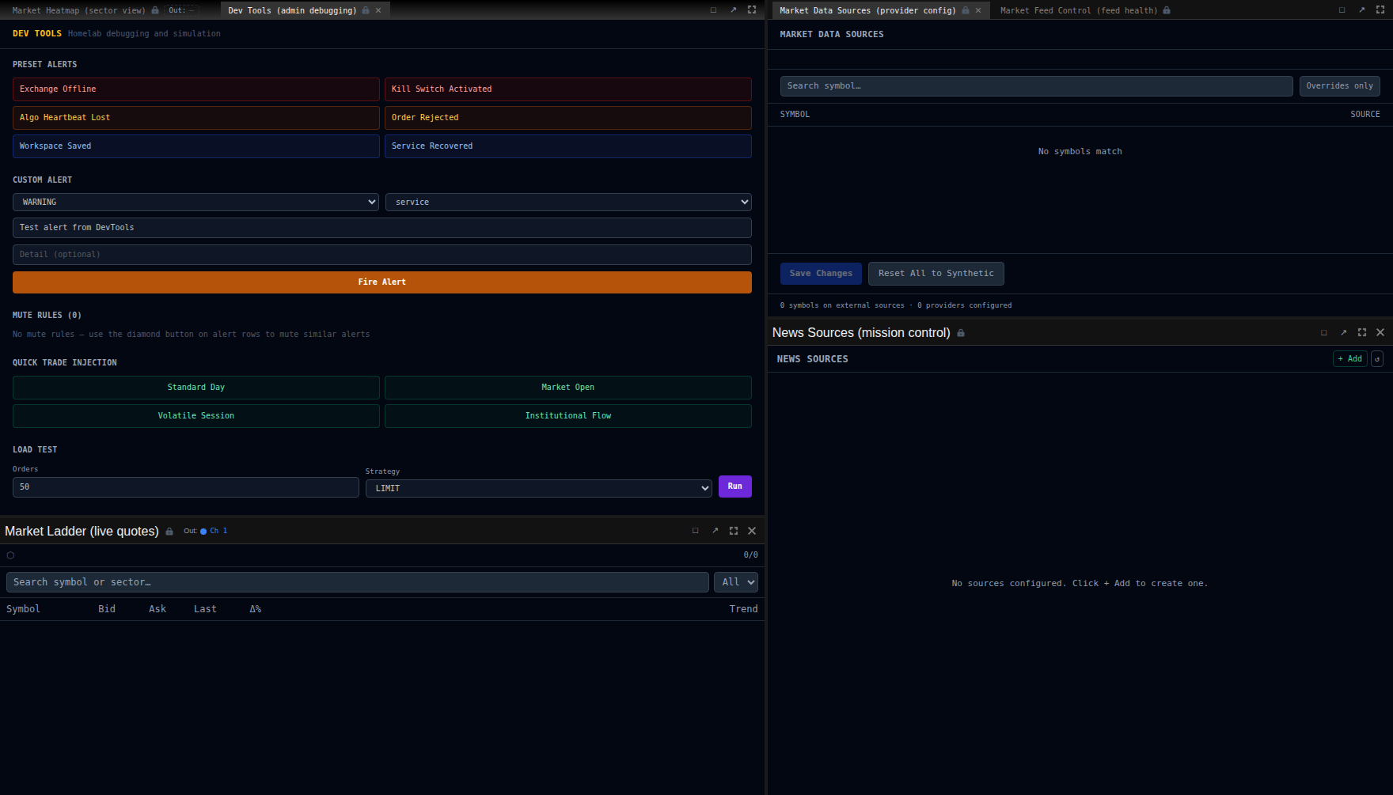
Task: Click the square icon in Market Data Sources header
Action: pyautogui.click(x=1342, y=10)
